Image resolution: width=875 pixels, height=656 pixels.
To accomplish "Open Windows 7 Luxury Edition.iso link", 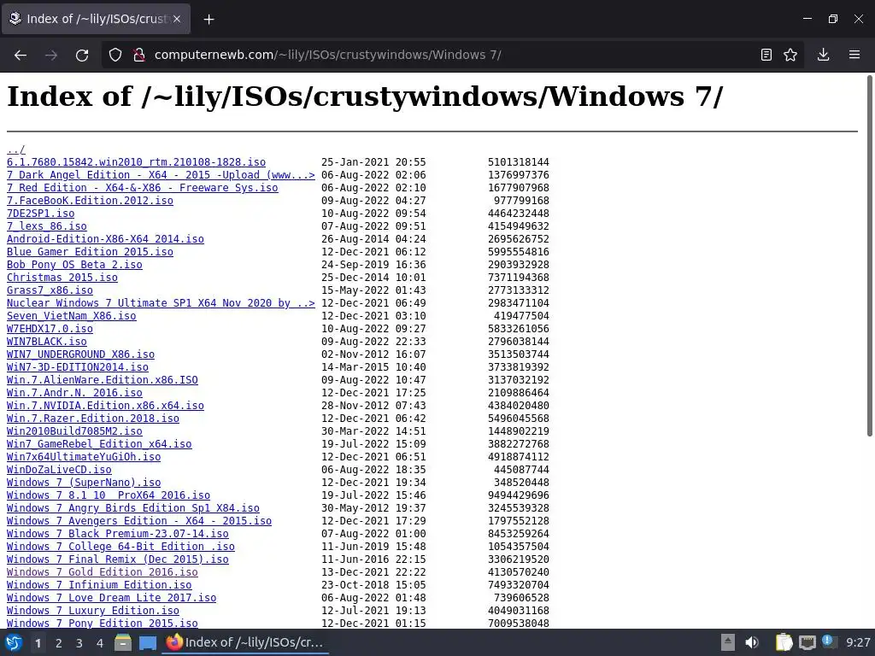I will 93,612.
